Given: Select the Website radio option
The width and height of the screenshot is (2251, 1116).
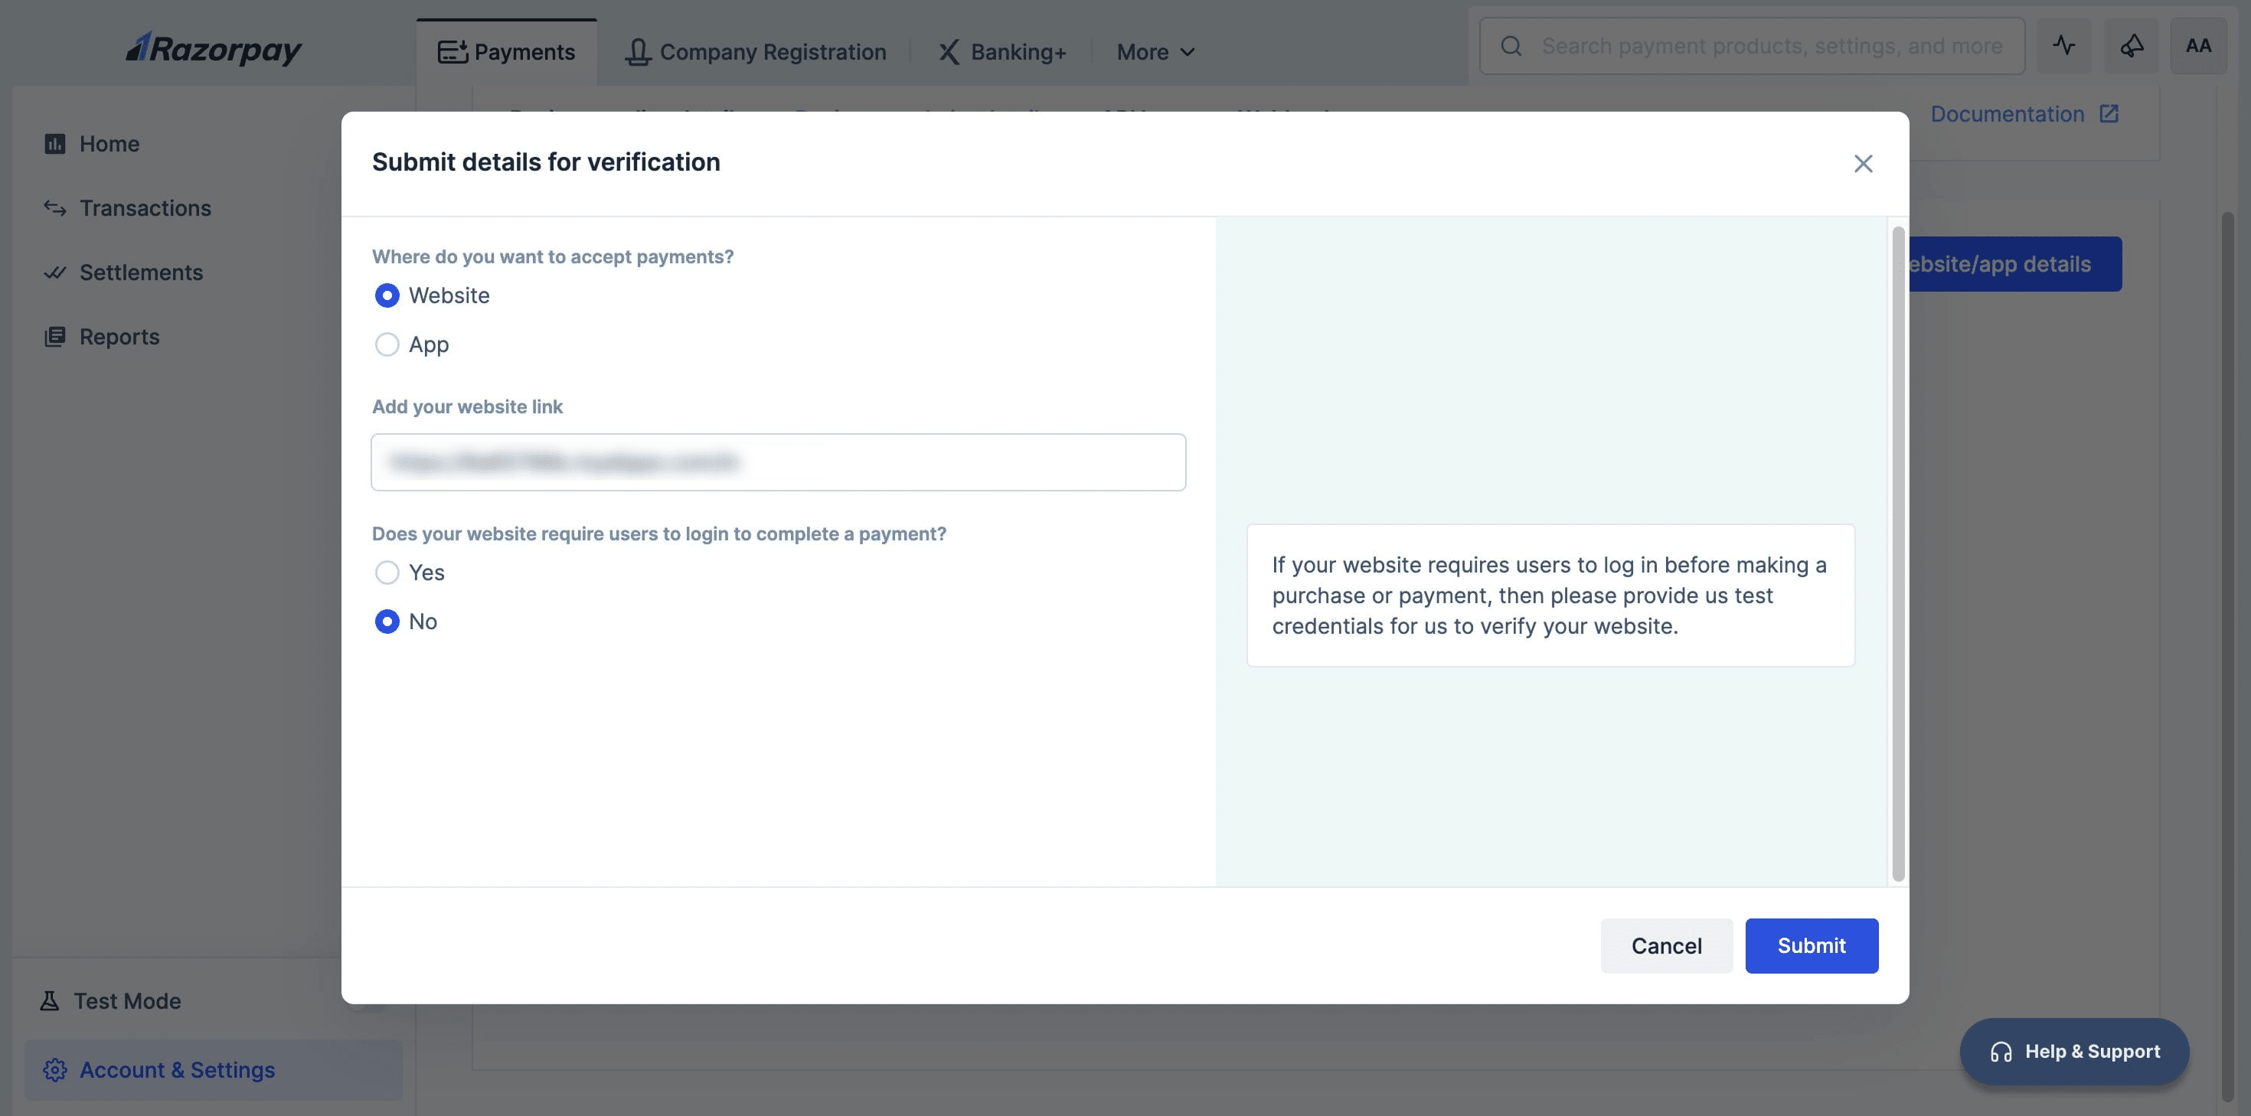Looking at the screenshot, I should 387,295.
